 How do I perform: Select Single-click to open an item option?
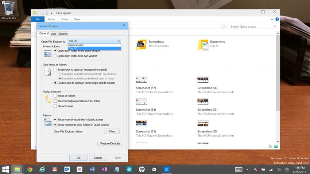[55, 70]
